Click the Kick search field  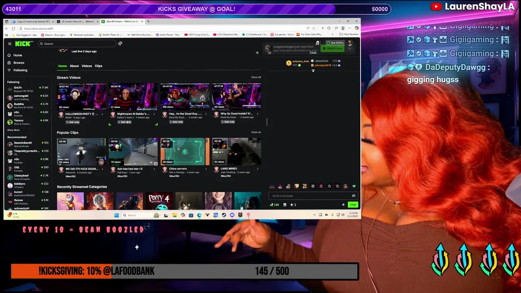tap(77, 44)
